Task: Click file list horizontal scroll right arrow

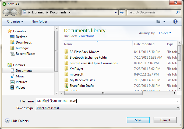Action: tap(175, 93)
